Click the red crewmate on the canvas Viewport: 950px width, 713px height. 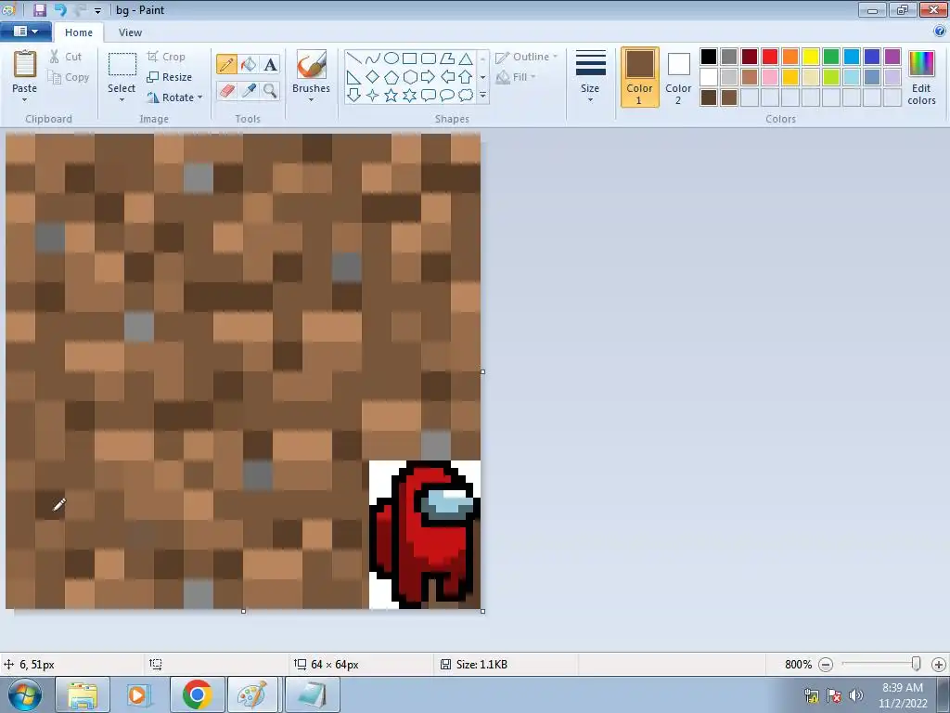425,534
